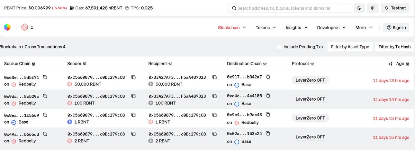Enable Include Pending Txs checkbox
This screenshot has width=415, height=150.
(x=279, y=47)
